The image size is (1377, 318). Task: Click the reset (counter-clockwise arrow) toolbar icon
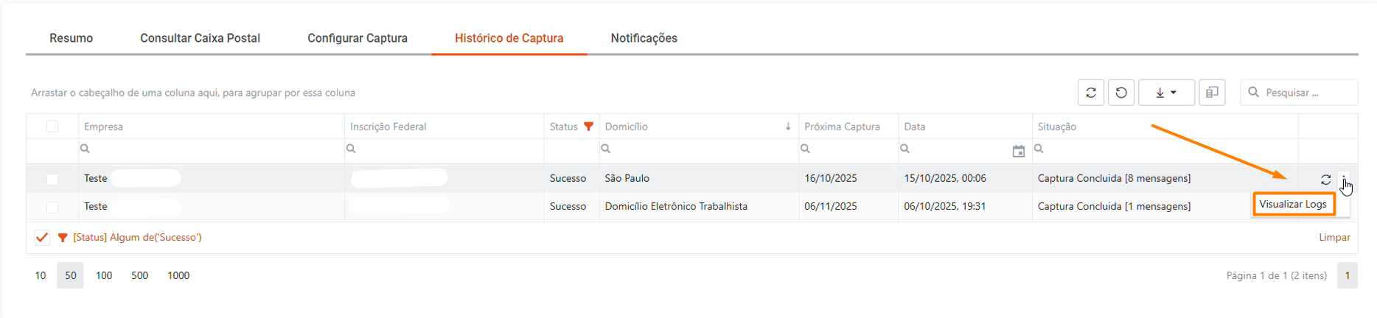pos(1121,93)
